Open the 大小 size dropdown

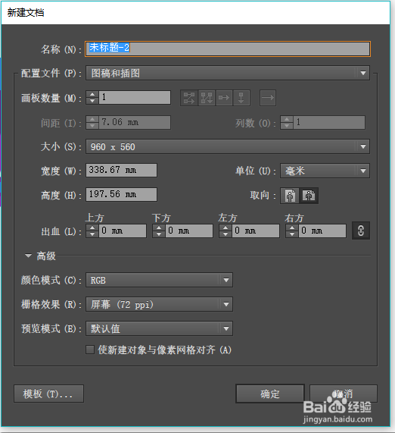coord(228,146)
